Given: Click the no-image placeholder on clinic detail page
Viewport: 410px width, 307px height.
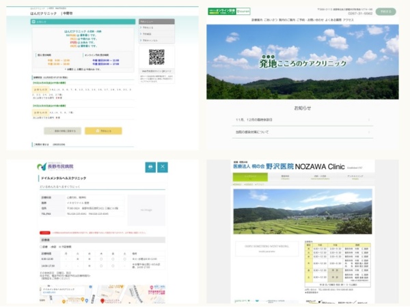Looking at the screenshot, I should pos(145,211).
